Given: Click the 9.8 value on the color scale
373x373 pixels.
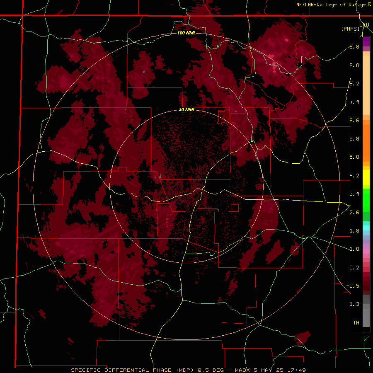Looking at the screenshot, I should [x=354, y=46].
